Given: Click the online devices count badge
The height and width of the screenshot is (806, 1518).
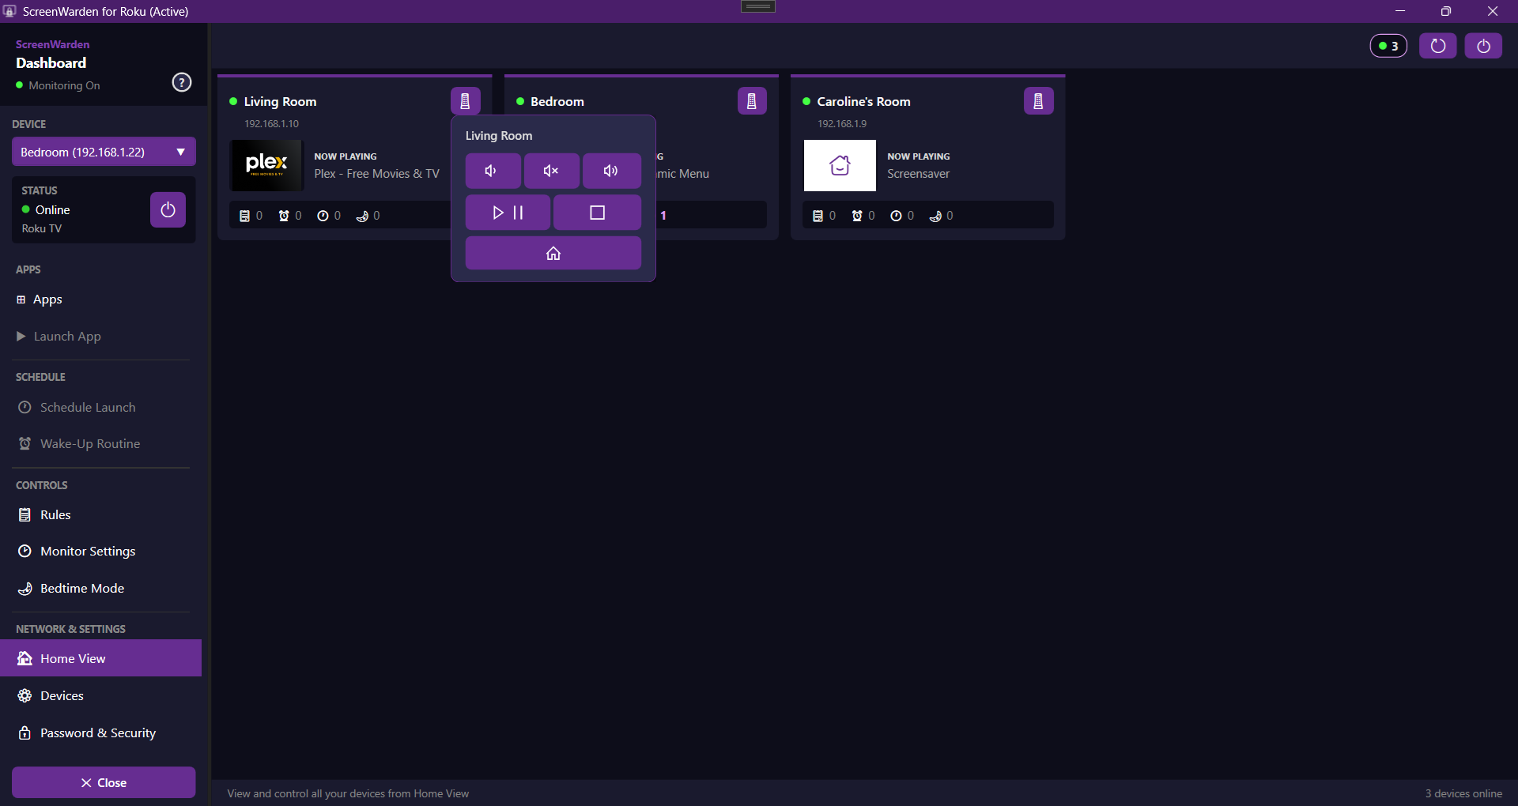Looking at the screenshot, I should (1388, 46).
